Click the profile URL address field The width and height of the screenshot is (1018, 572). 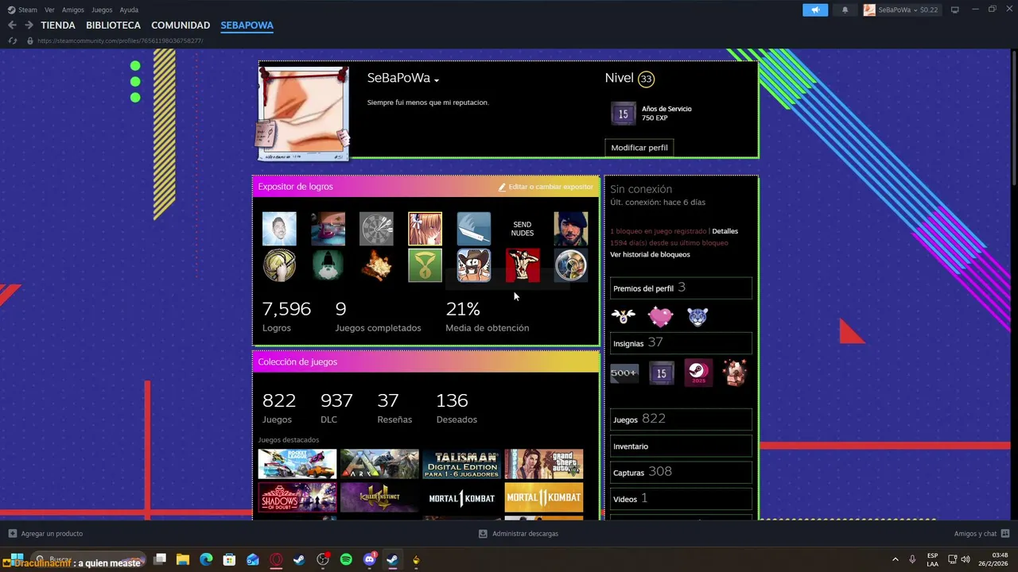coord(119,41)
